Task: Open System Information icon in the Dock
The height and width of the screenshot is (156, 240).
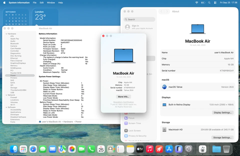Action: (x=203, y=149)
